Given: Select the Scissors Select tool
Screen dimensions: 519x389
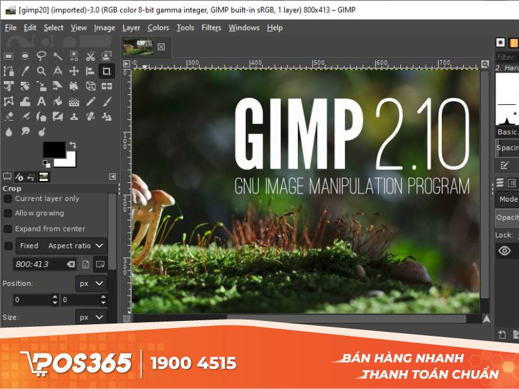Looking at the screenshot, I should [90, 56].
